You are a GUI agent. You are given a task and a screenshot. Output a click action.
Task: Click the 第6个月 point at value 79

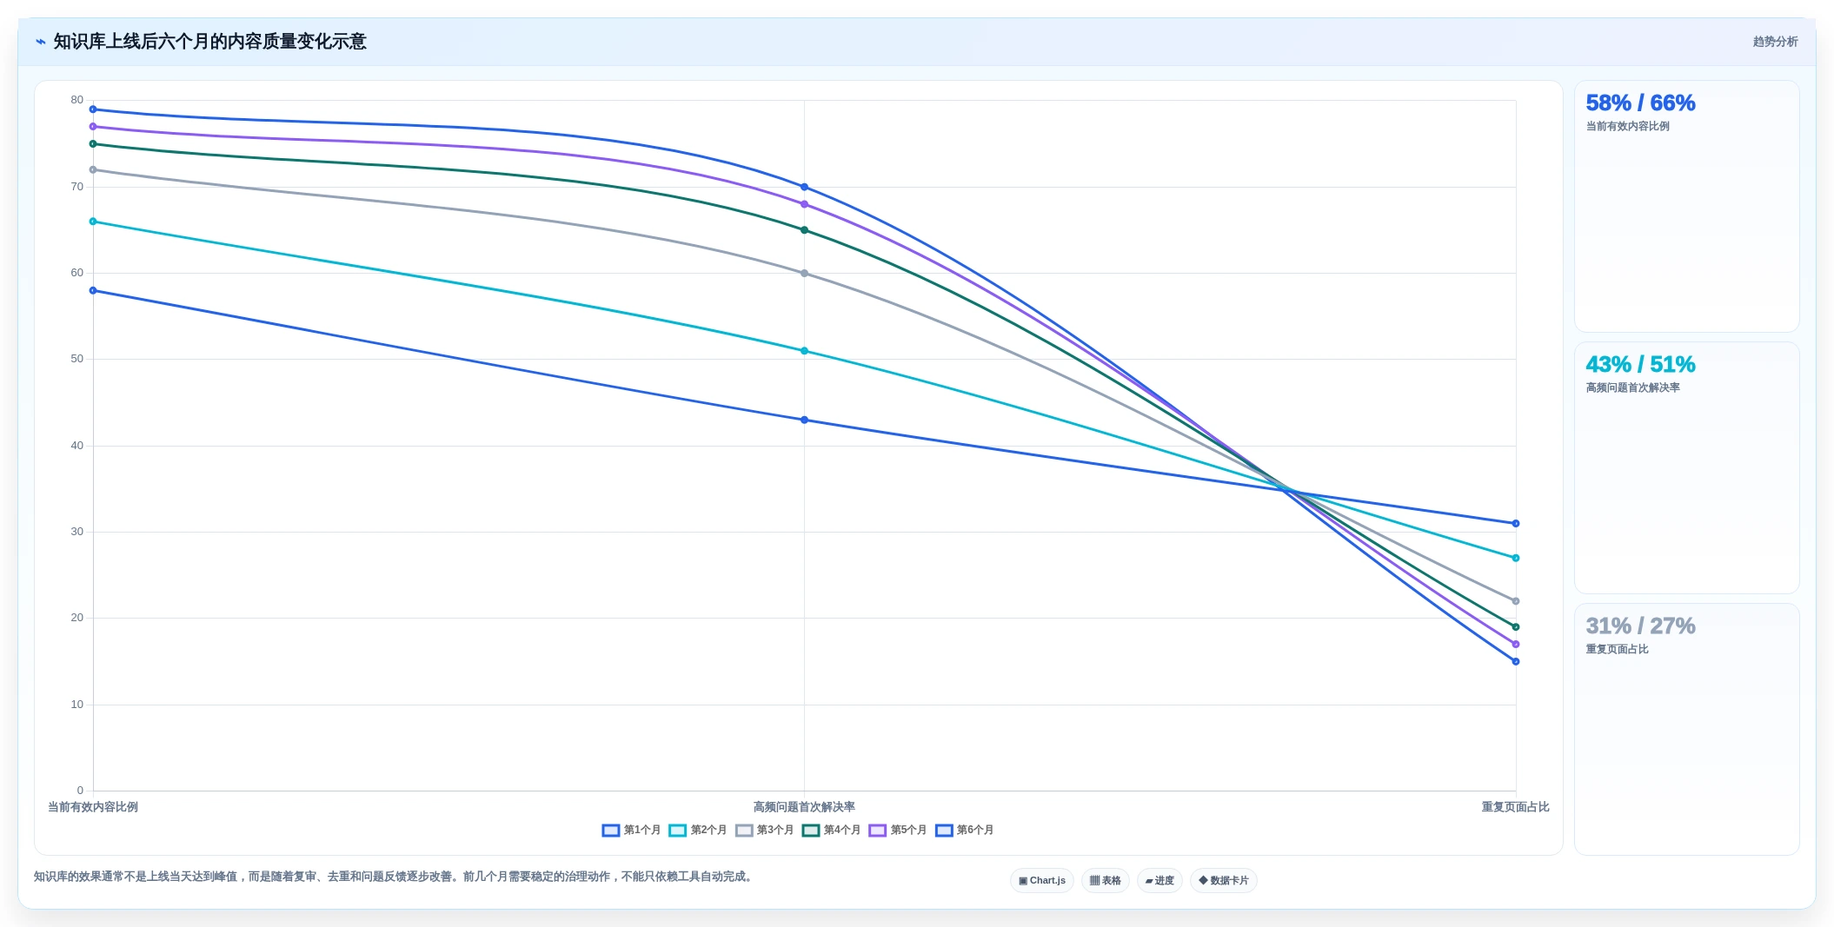[93, 109]
